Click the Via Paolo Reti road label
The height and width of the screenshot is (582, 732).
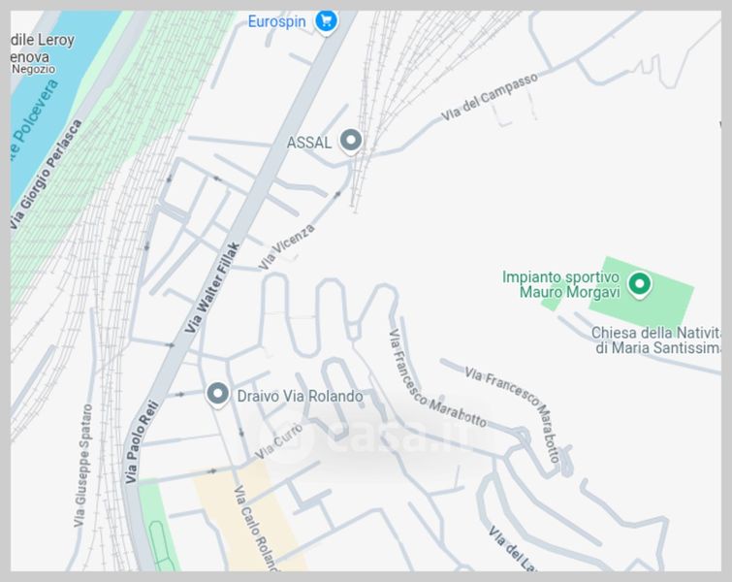point(142,441)
